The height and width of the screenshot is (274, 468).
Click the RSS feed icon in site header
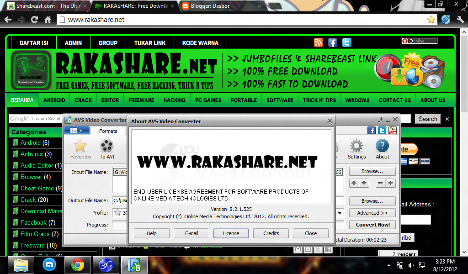tap(319, 42)
